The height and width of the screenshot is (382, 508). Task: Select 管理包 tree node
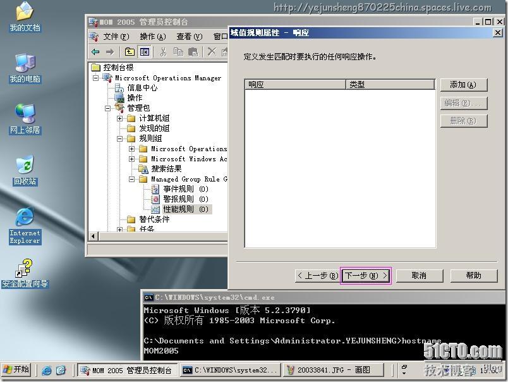click(138, 108)
